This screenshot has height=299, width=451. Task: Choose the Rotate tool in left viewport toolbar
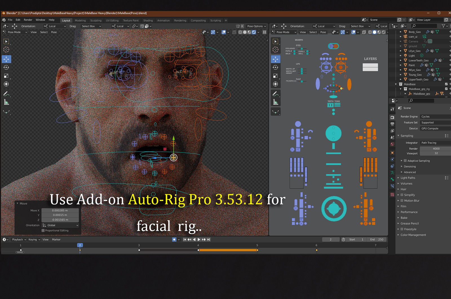click(6, 67)
